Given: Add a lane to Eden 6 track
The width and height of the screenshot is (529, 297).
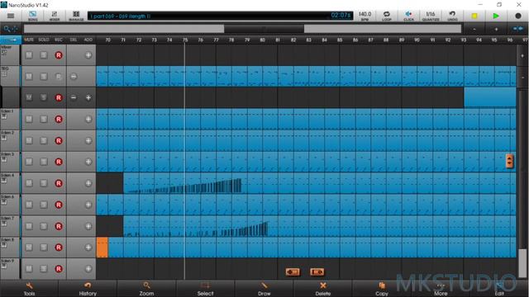Looking at the screenshot, I should (88, 205).
